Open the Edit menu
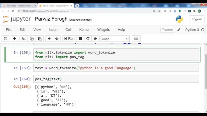This screenshot has width=207, height=116. click(22, 30)
